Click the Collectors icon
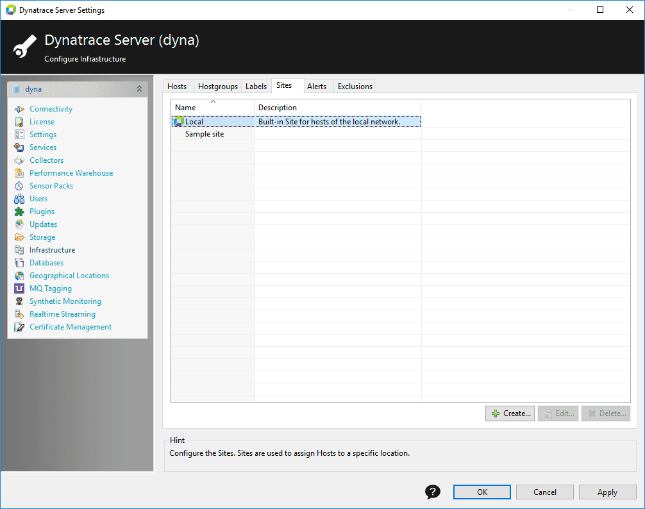This screenshot has width=645, height=509. [19, 160]
